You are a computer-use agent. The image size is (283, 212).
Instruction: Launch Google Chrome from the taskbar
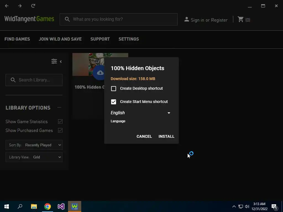[x=48, y=206]
